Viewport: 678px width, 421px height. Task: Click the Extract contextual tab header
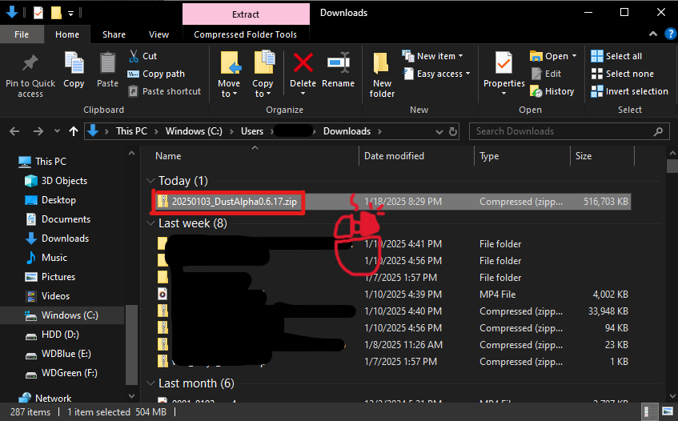click(246, 14)
